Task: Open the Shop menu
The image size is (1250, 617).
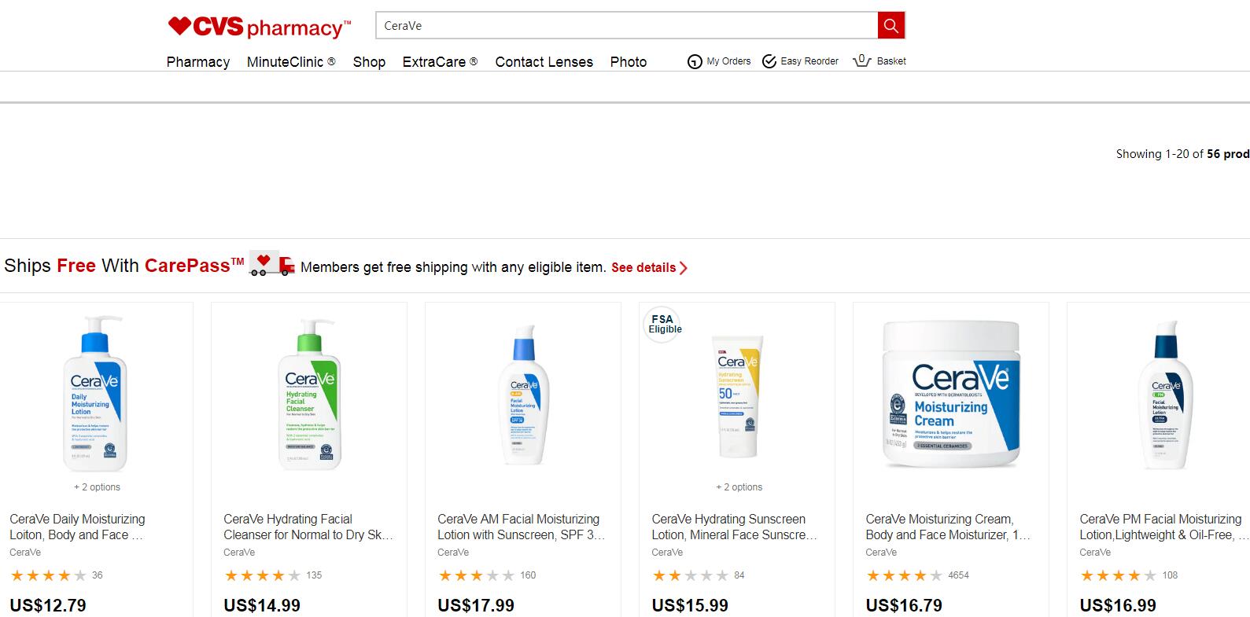Action: (x=369, y=62)
